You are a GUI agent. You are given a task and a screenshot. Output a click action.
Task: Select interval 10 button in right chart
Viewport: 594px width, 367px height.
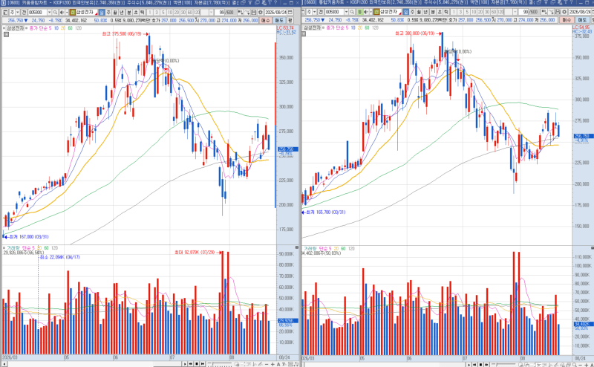click(x=474, y=12)
